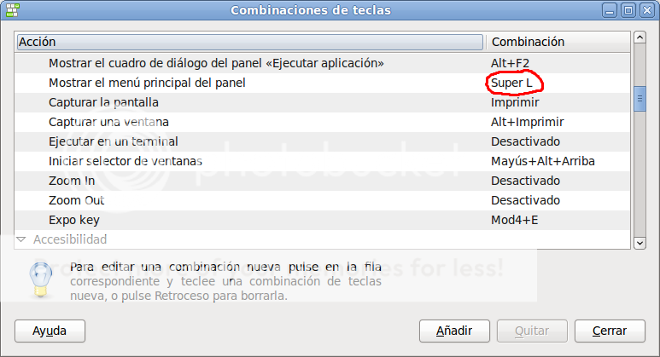Click the vertical scrollbar thumb
Screen dimensions: 660x357
639,99
